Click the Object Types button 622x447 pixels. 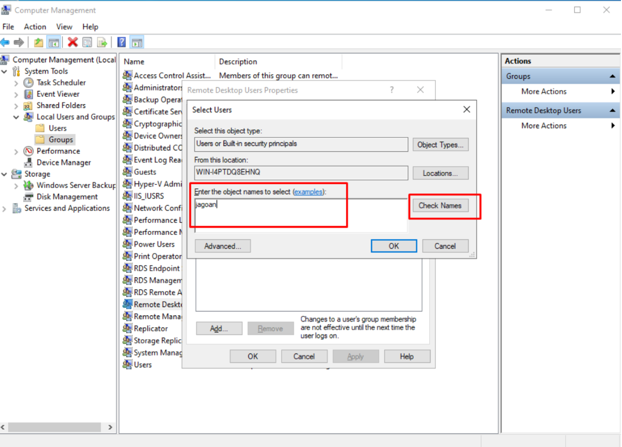pos(440,144)
